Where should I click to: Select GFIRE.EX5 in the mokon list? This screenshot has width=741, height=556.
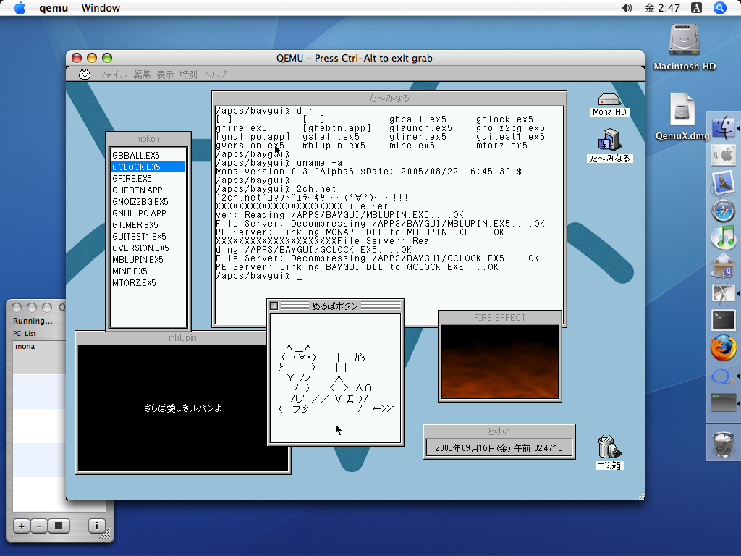(148, 179)
